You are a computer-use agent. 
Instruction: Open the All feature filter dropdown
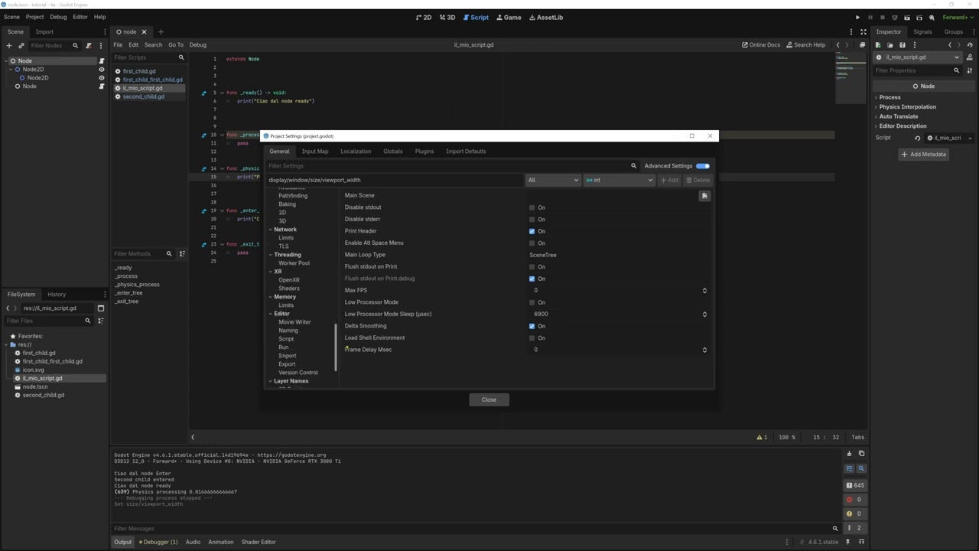click(553, 180)
